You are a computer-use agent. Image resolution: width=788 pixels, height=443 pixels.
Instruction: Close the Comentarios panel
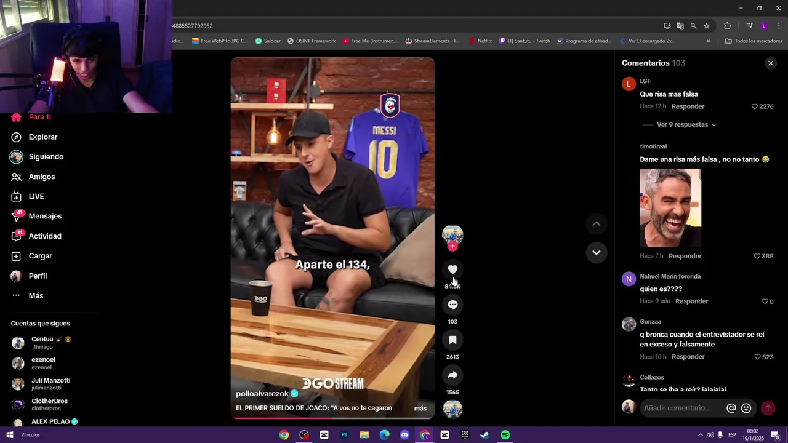tap(770, 63)
